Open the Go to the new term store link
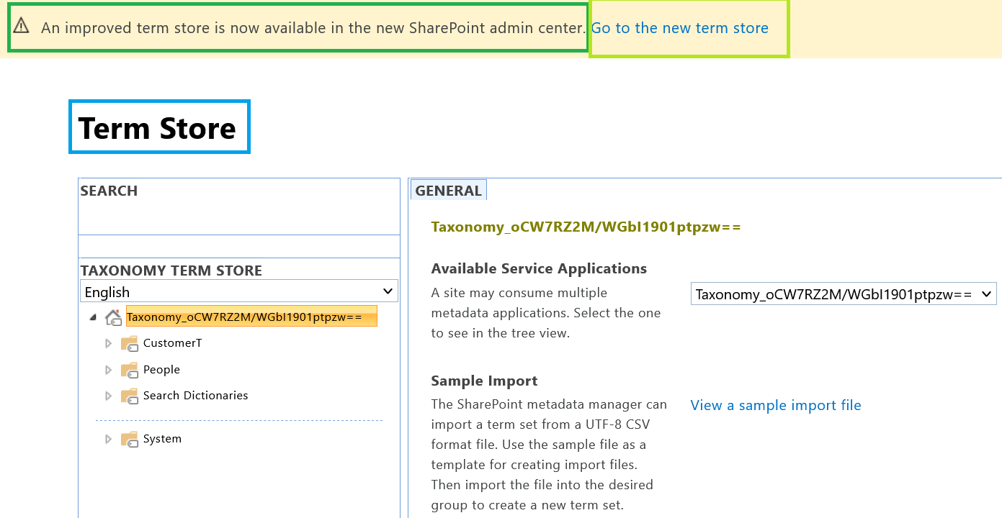 679,28
